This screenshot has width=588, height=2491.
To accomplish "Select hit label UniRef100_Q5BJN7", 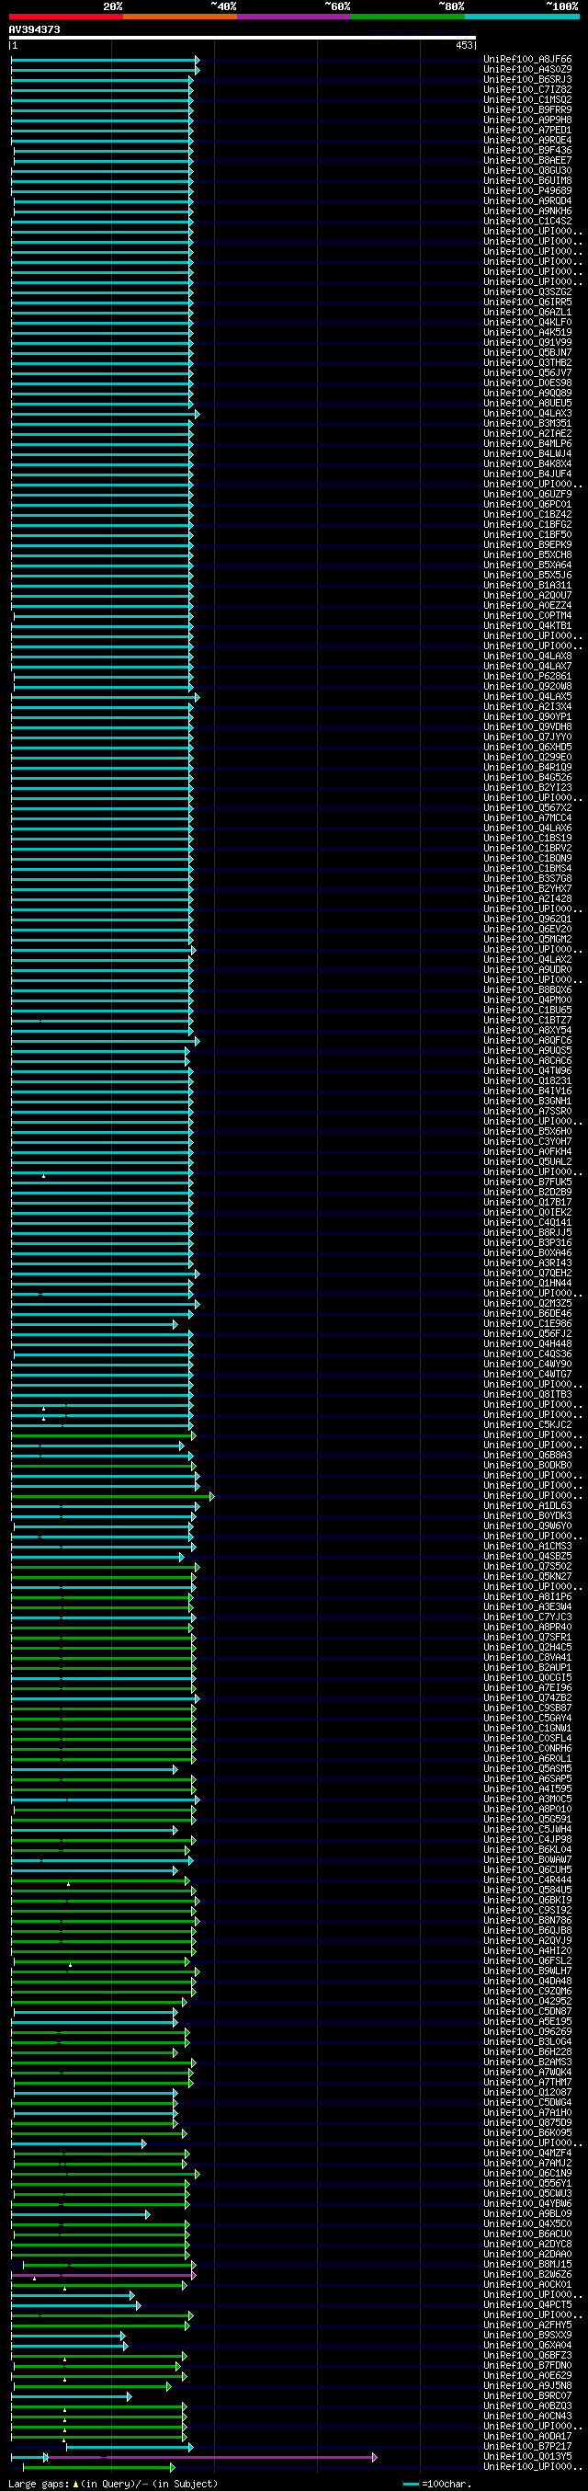I will (527, 353).
